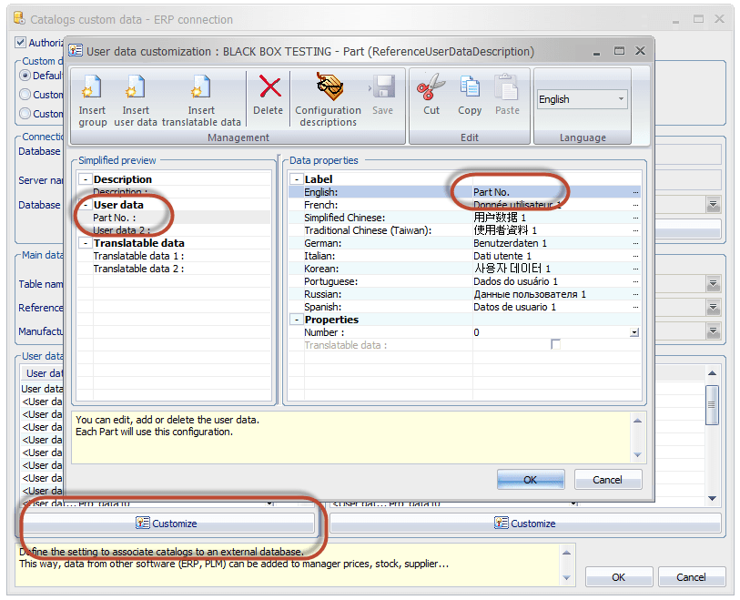This screenshot has height=600, width=740.
Task: Select Translatable data 1 tree item
Action: point(137,256)
